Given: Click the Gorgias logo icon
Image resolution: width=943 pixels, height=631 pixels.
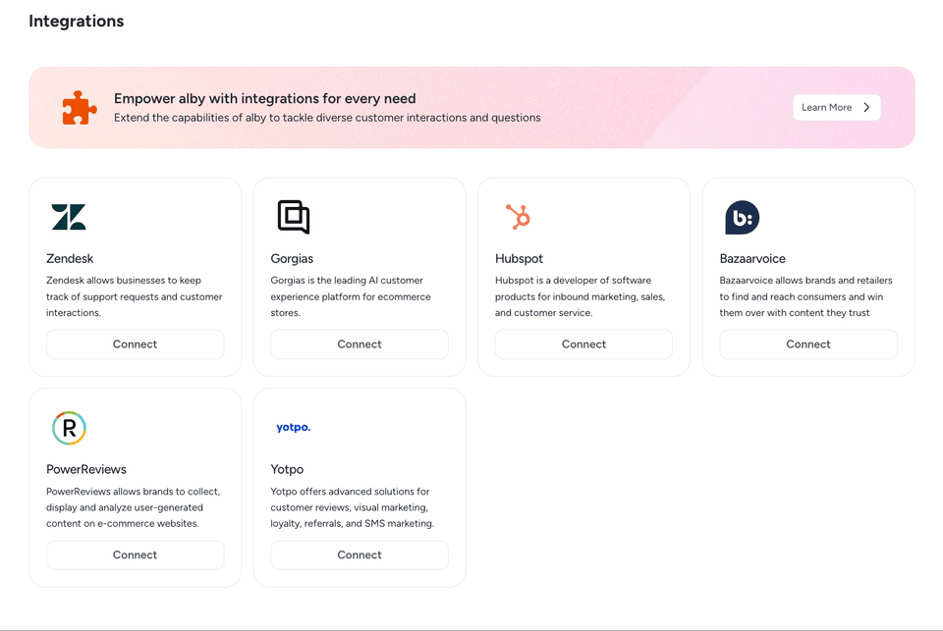Looking at the screenshot, I should 294,217.
